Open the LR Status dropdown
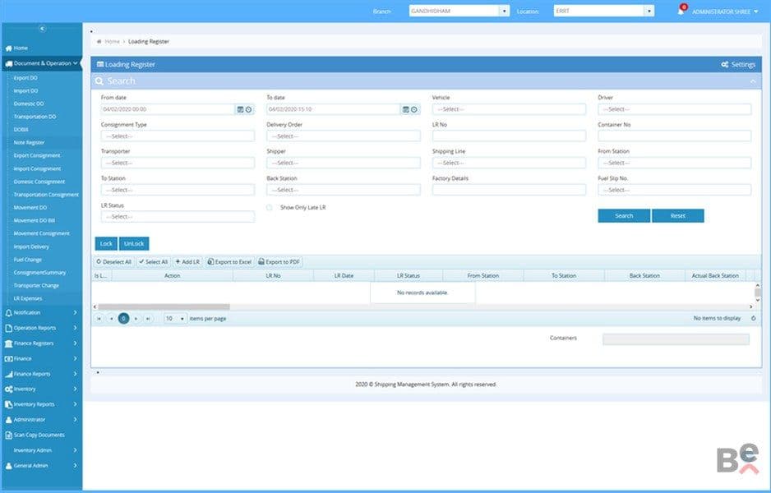Image resolution: width=771 pixels, height=493 pixels. (x=178, y=217)
